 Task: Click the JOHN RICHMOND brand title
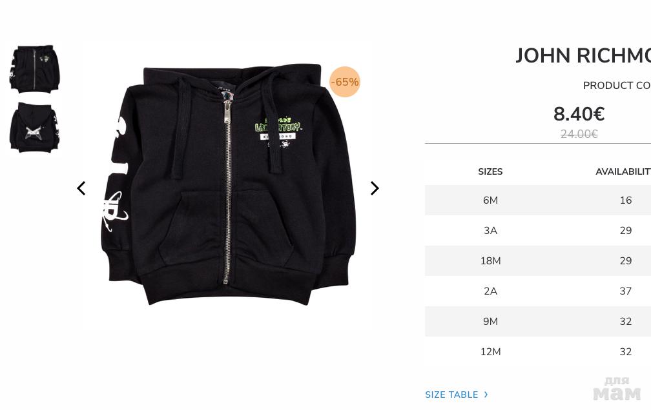(x=583, y=55)
